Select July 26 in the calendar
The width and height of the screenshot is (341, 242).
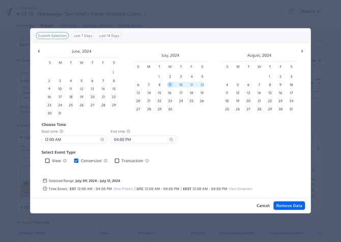tap(202, 101)
